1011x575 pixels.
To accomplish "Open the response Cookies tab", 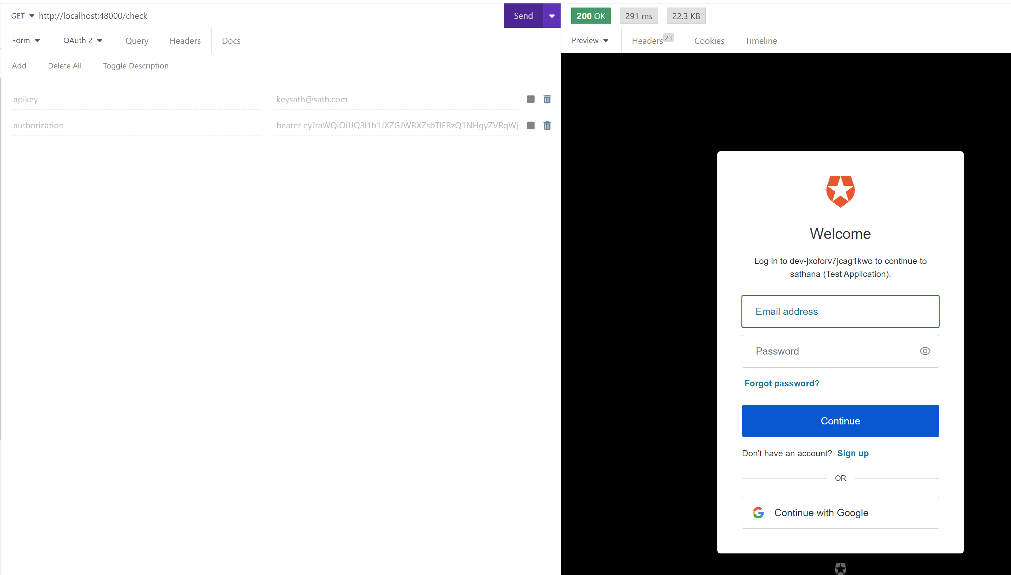I will [x=709, y=41].
